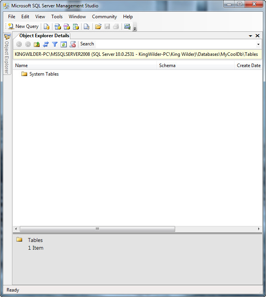
Task: Maximize the Management Studio window
Action: click(240, 4)
